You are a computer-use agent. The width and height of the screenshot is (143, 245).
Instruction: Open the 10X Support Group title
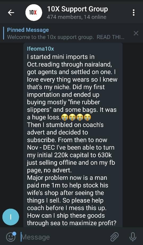click(x=77, y=9)
